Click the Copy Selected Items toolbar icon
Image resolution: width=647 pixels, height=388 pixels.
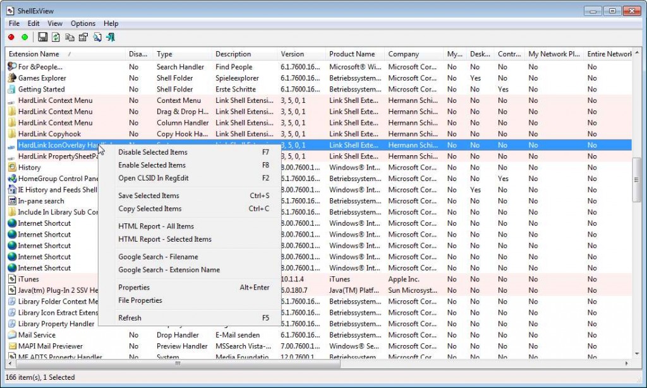click(70, 37)
